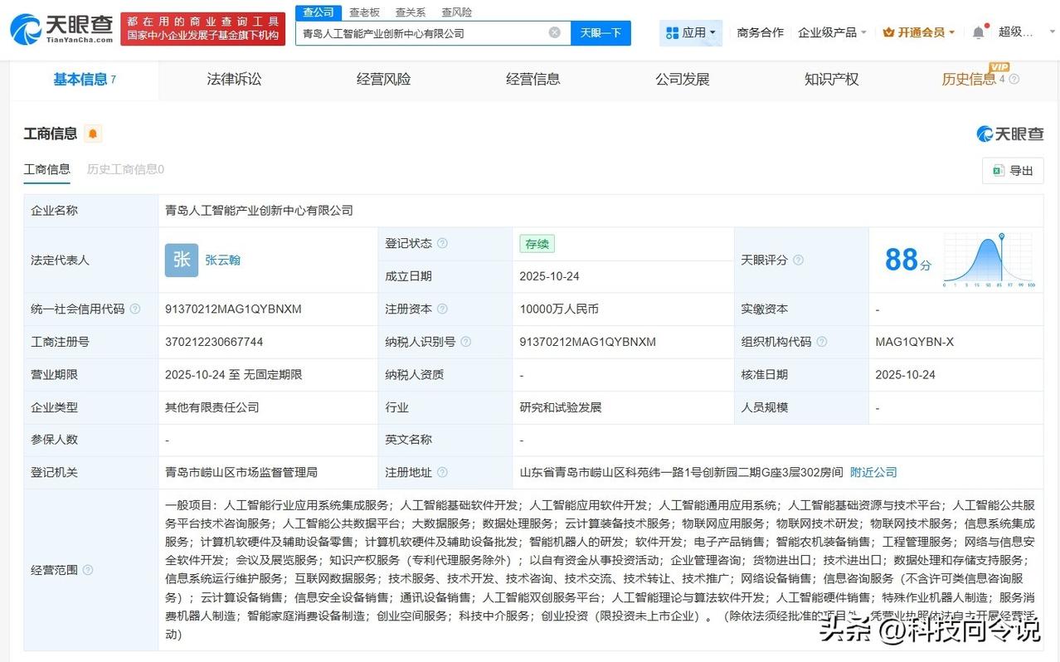Clear the search box with the X icon
This screenshot has width=1060, height=662.
[554, 32]
